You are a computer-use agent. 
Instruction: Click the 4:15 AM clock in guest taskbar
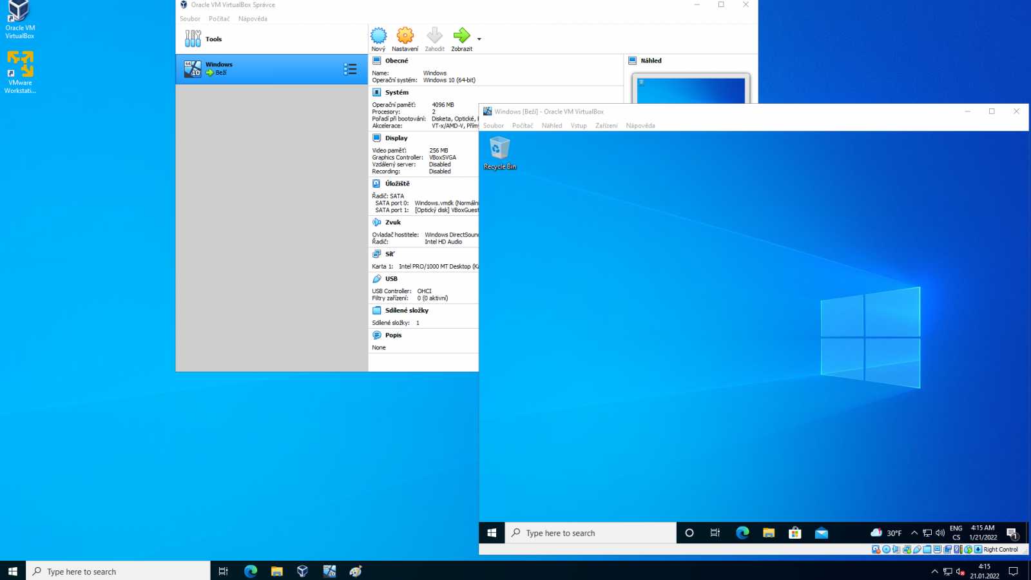coord(983,533)
